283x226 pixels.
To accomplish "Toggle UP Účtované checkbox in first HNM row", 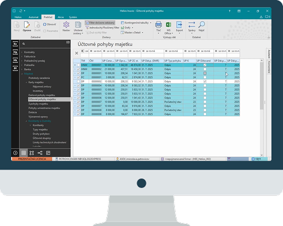I will pyautogui.click(x=205, y=65).
